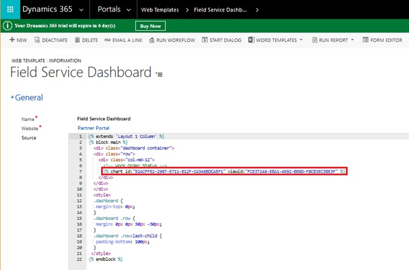409x270 pixels.
Task: Open the Partner Portal website link
Action: pyautogui.click(x=93, y=128)
